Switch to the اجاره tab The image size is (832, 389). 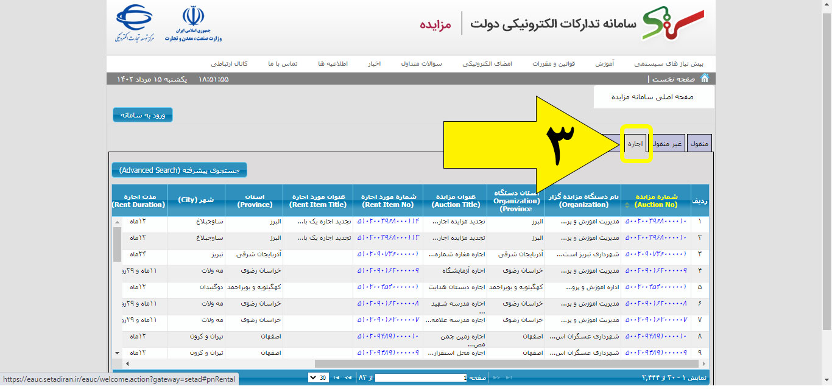635,144
